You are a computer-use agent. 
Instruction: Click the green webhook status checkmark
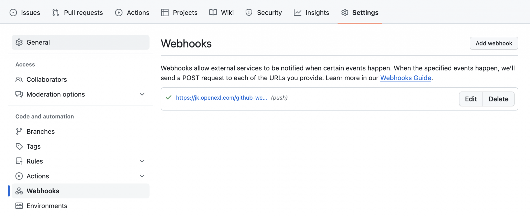point(169,98)
